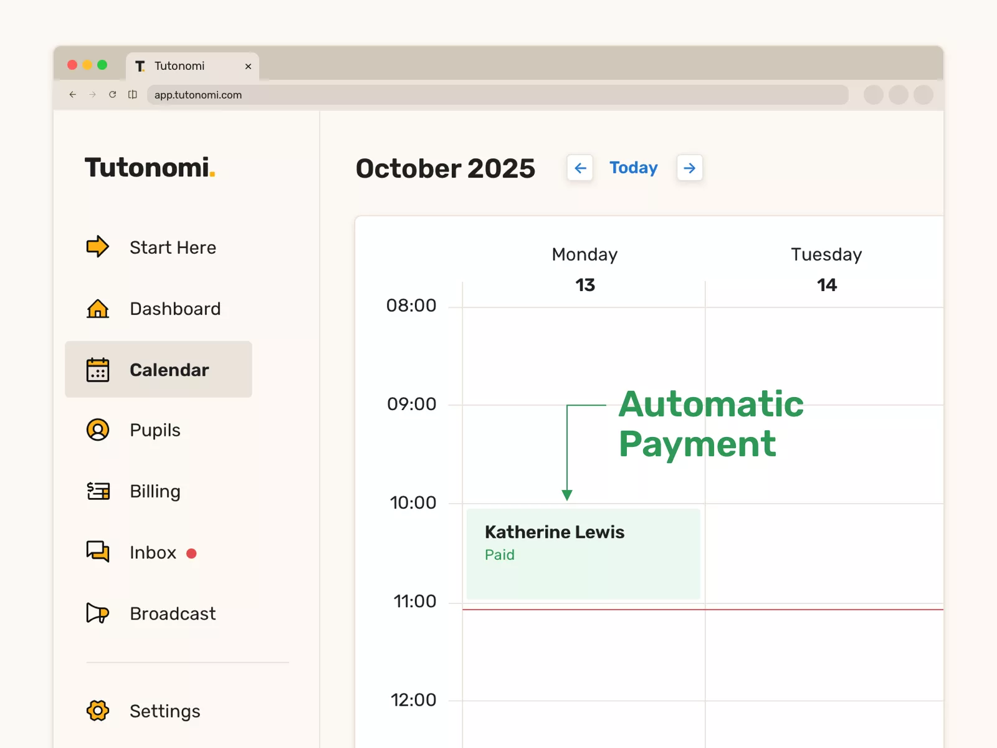Click the red unread dot beside Inbox
The width and height of the screenshot is (997, 748).
[x=191, y=553]
